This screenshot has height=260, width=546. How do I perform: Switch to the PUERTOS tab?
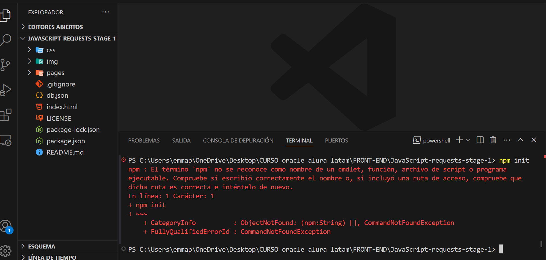(x=337, y=140)
